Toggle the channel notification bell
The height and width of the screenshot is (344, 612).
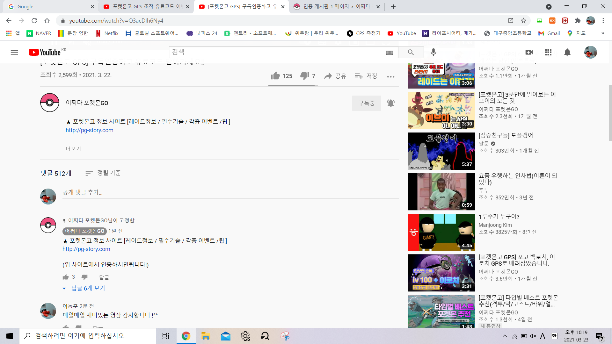point(391,103)
